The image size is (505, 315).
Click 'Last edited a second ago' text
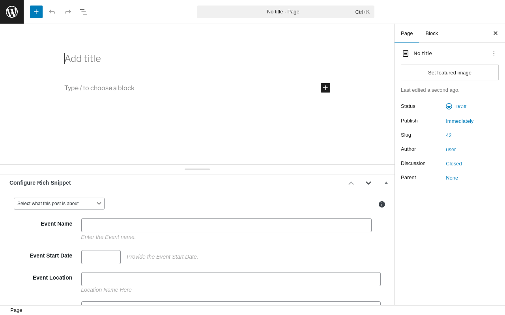pyautogui.click(x=430, y=90)
